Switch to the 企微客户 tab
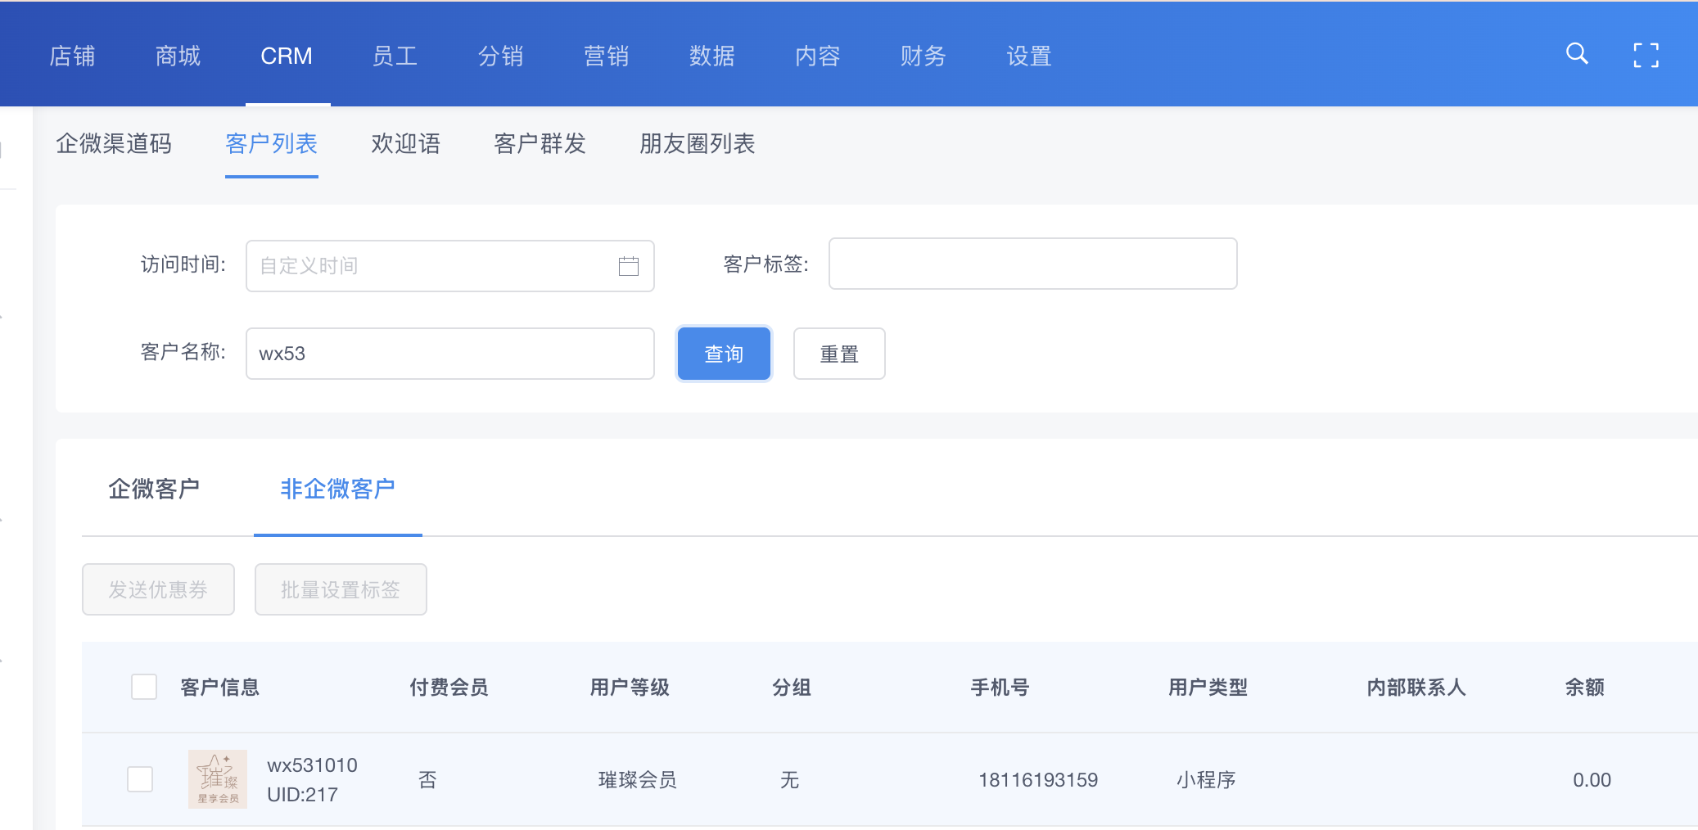This screenshot has width=1698, height=830. pyautogui.click(x=154, y=489)
